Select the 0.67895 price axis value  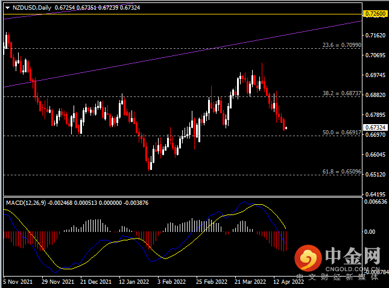click(375, 114)
